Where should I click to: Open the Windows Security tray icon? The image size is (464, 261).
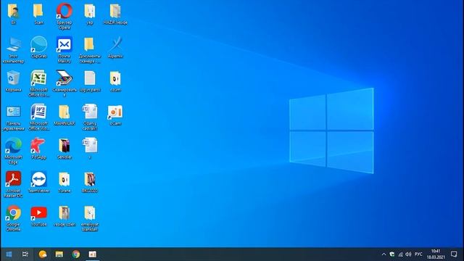(392, 254)
